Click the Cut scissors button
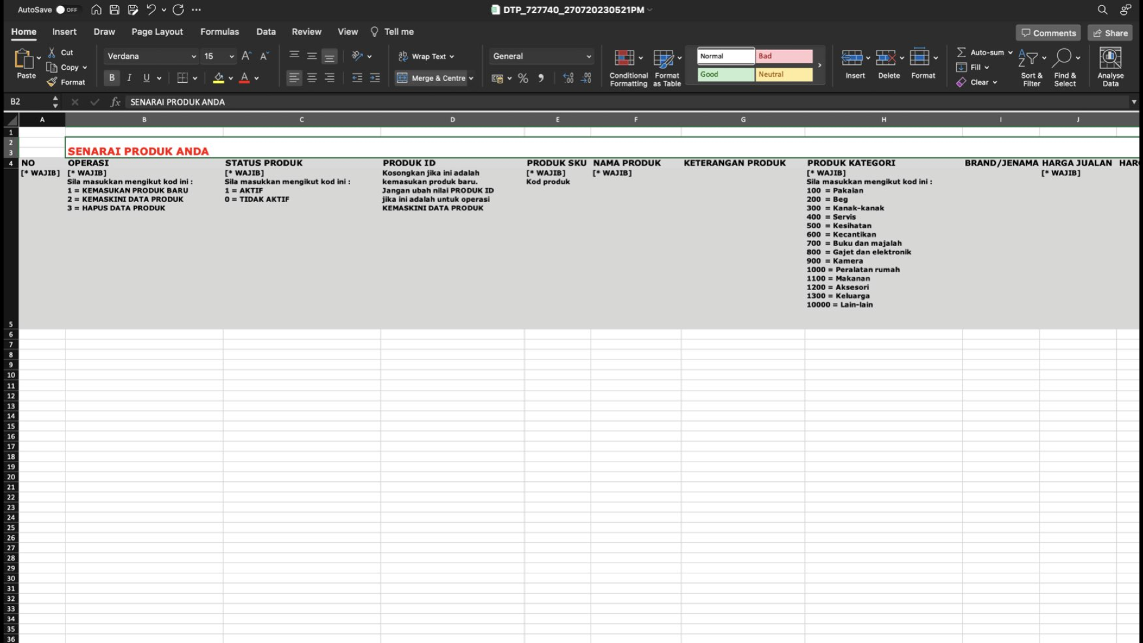 (61, 52)
